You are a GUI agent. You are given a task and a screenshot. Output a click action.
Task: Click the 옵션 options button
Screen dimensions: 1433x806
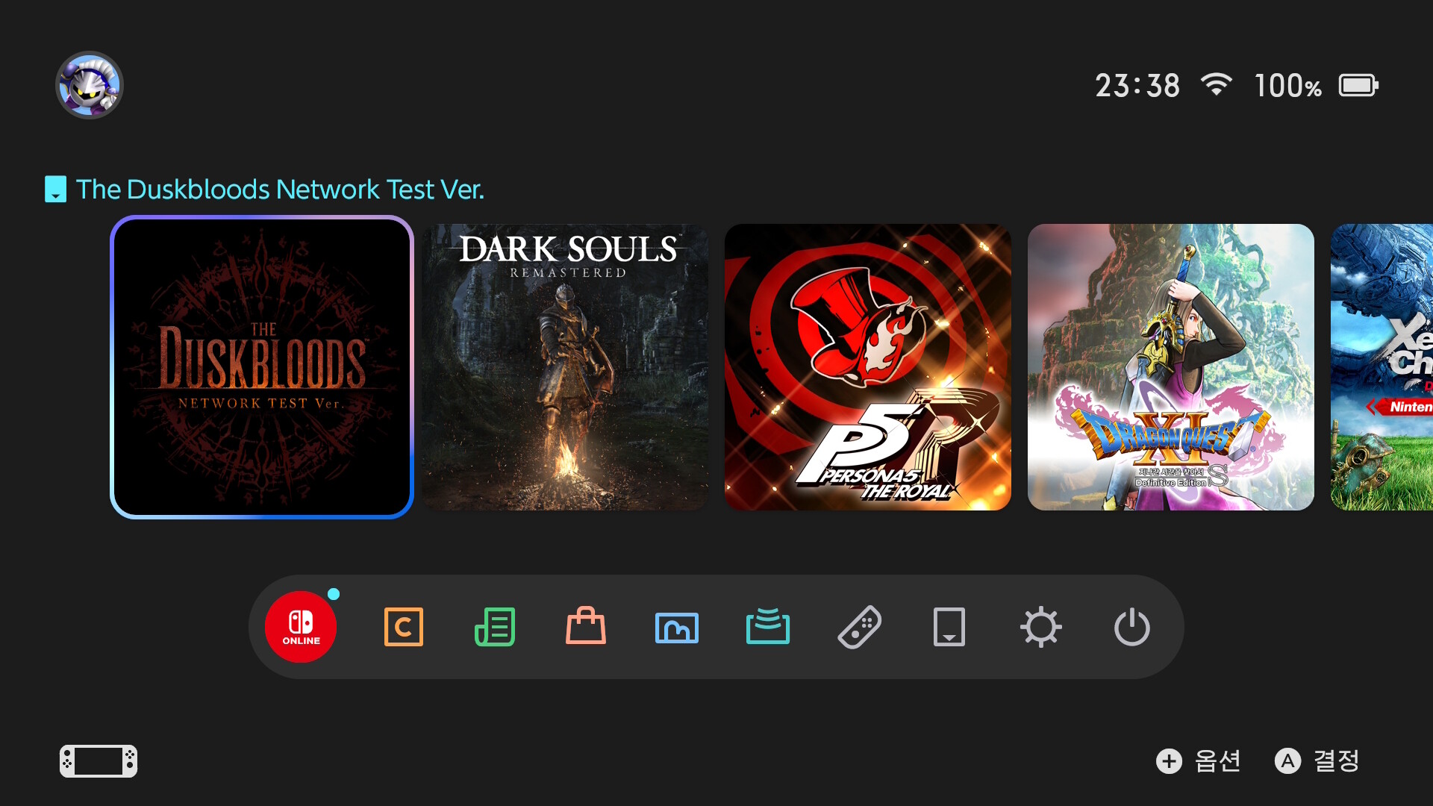coord(1199,761)
